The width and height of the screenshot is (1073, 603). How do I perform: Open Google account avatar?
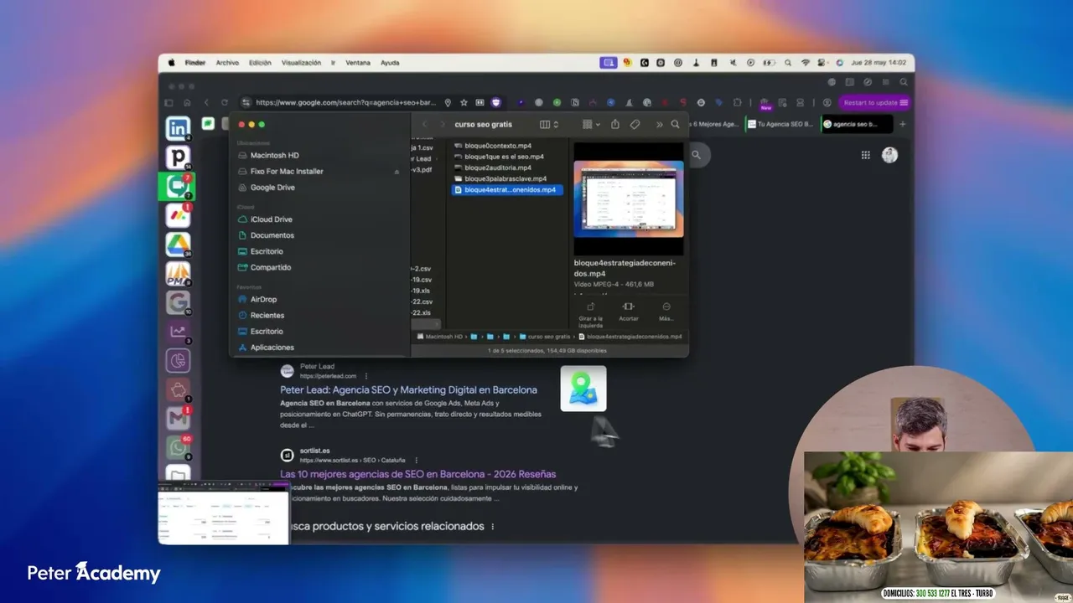coord(890,155)
